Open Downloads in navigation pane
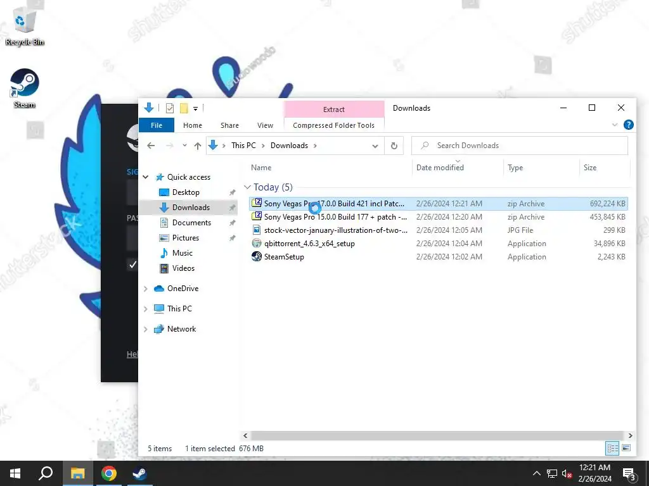649x486 pixels. 191,208
